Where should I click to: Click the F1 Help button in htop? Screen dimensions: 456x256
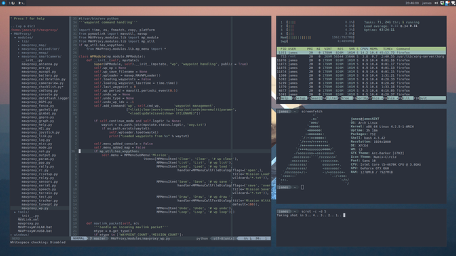click(x=285, y=98)
